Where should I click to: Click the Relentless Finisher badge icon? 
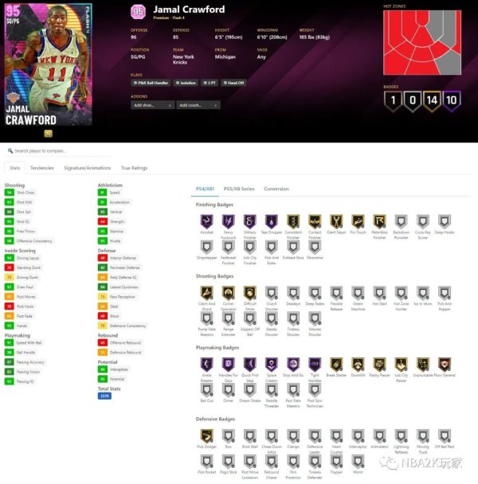(x=379, y=221)
